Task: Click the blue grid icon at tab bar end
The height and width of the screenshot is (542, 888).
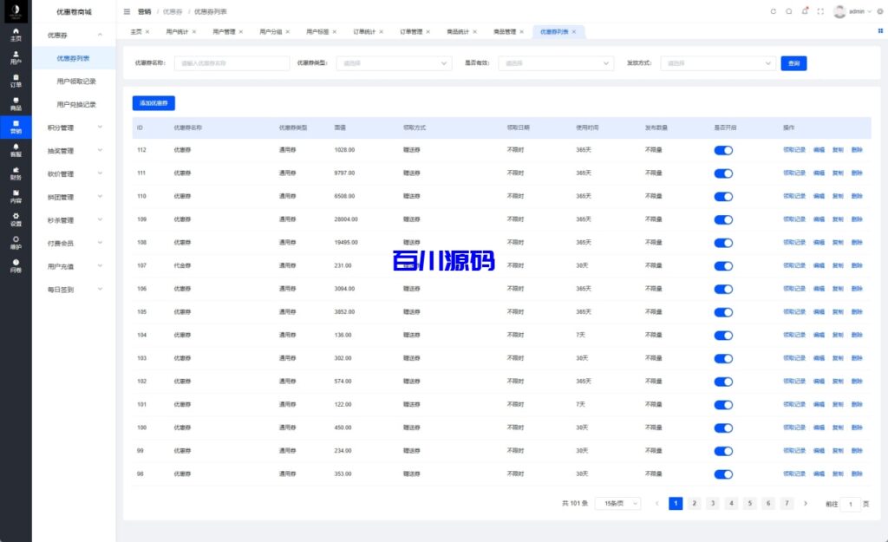Action: (880, 31)
